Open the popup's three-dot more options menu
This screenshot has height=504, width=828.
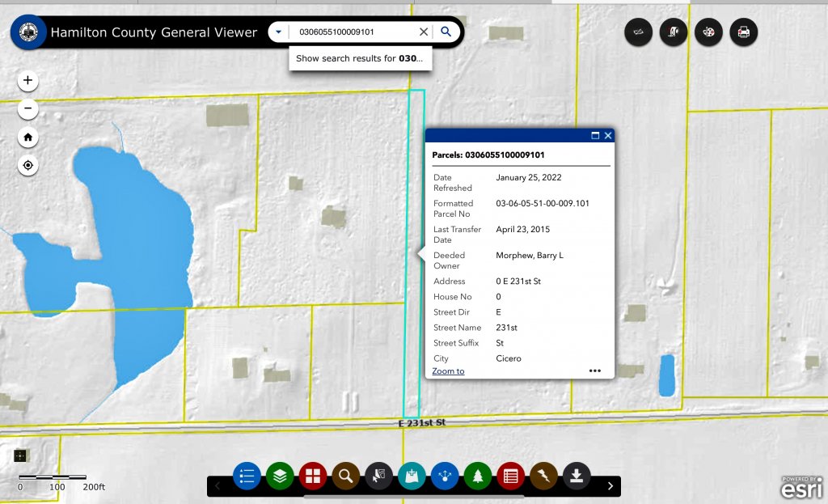595,371
